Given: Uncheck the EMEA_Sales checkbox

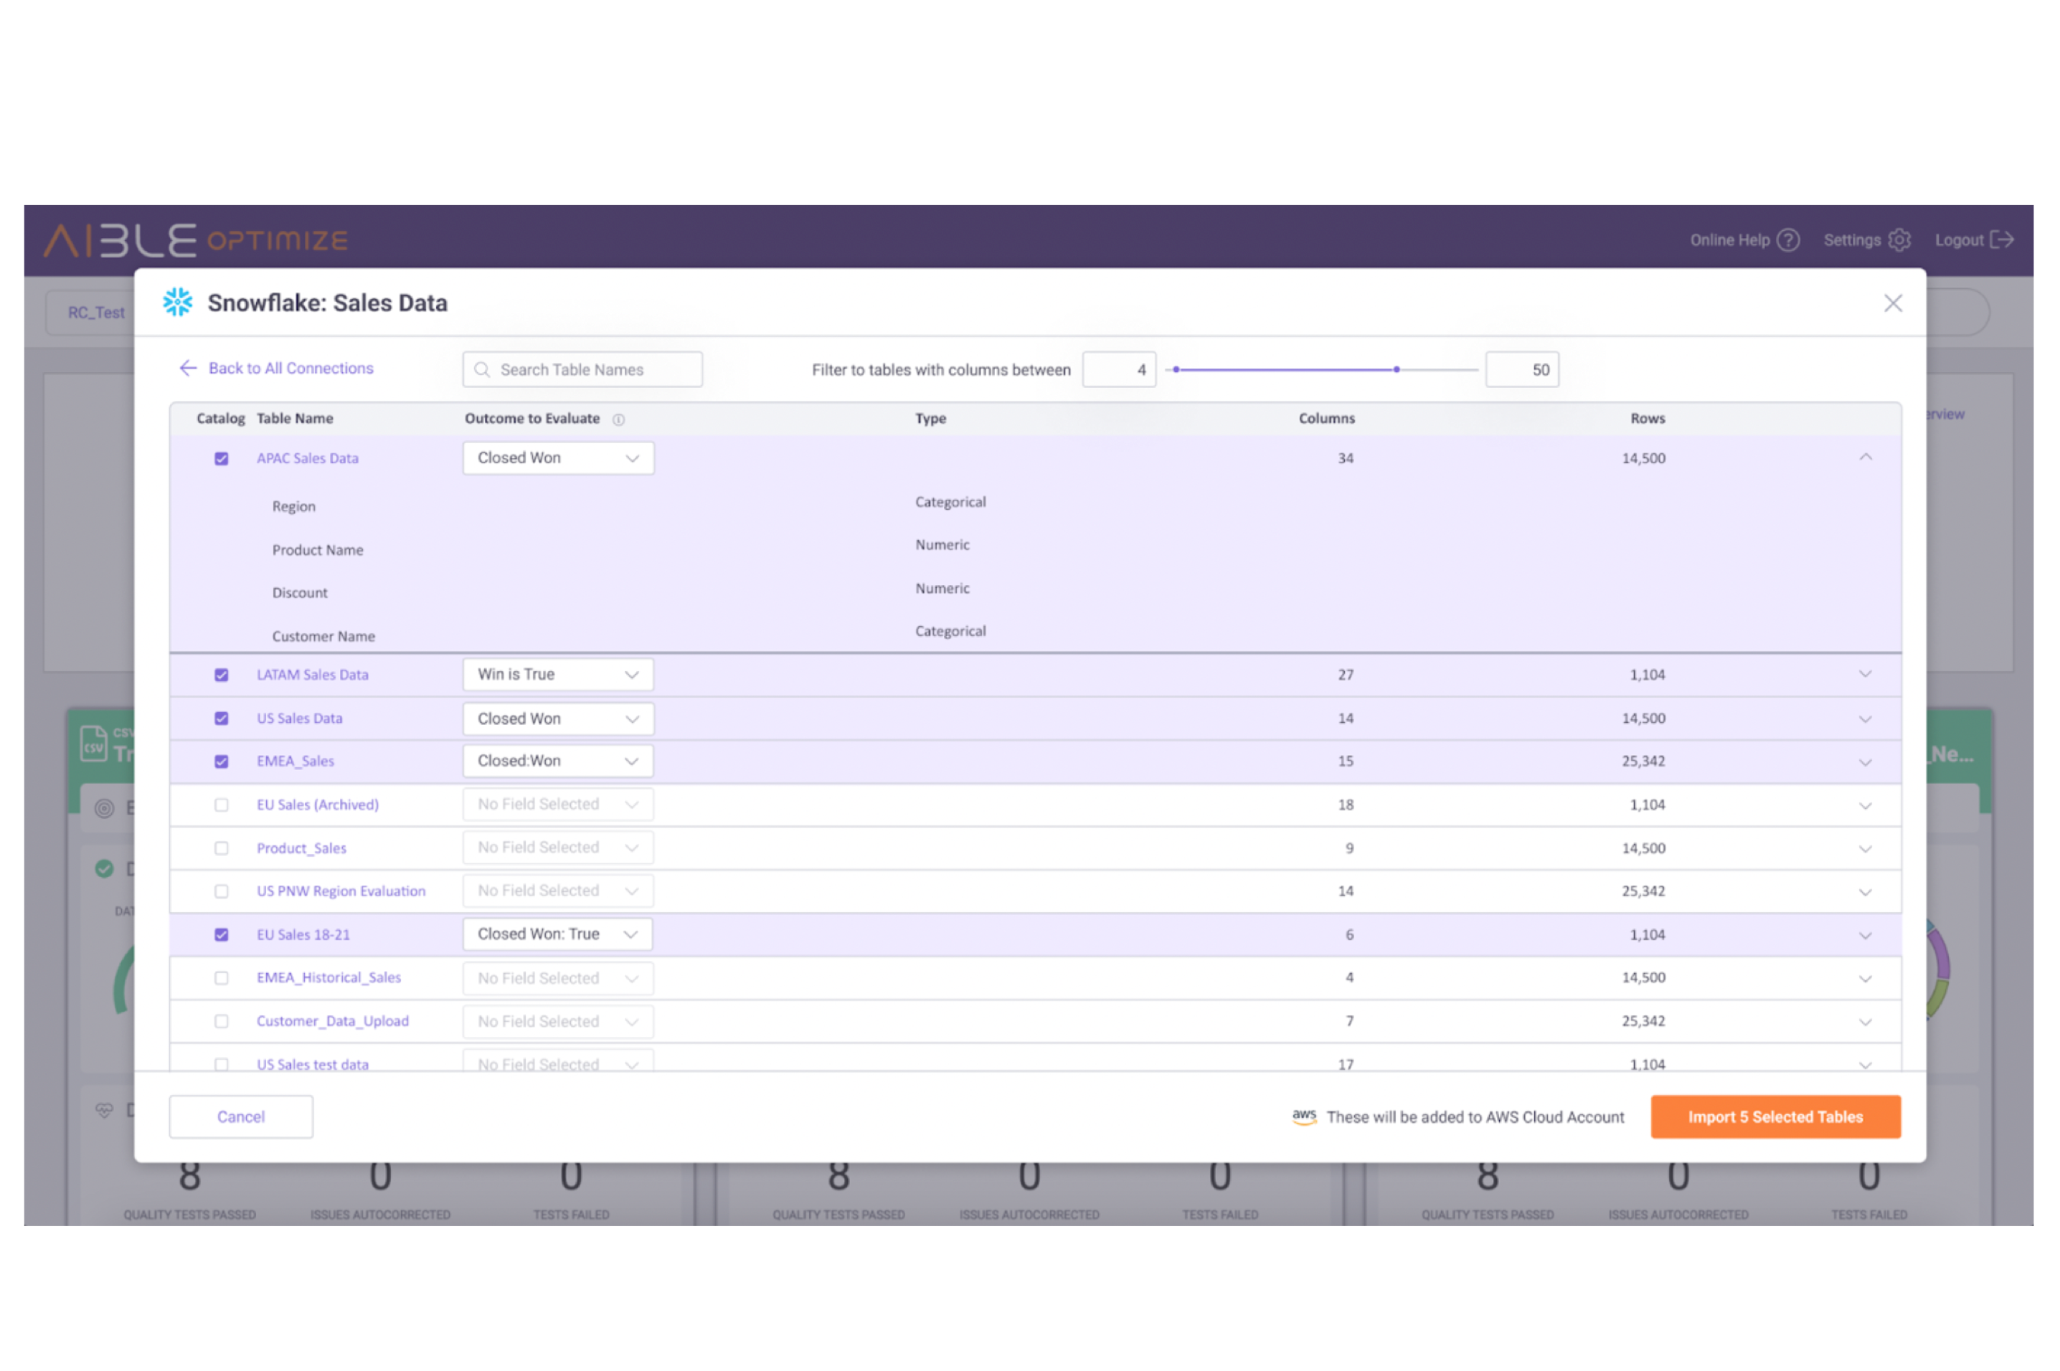Looking at the screenshot, I should tap(221, 762).
